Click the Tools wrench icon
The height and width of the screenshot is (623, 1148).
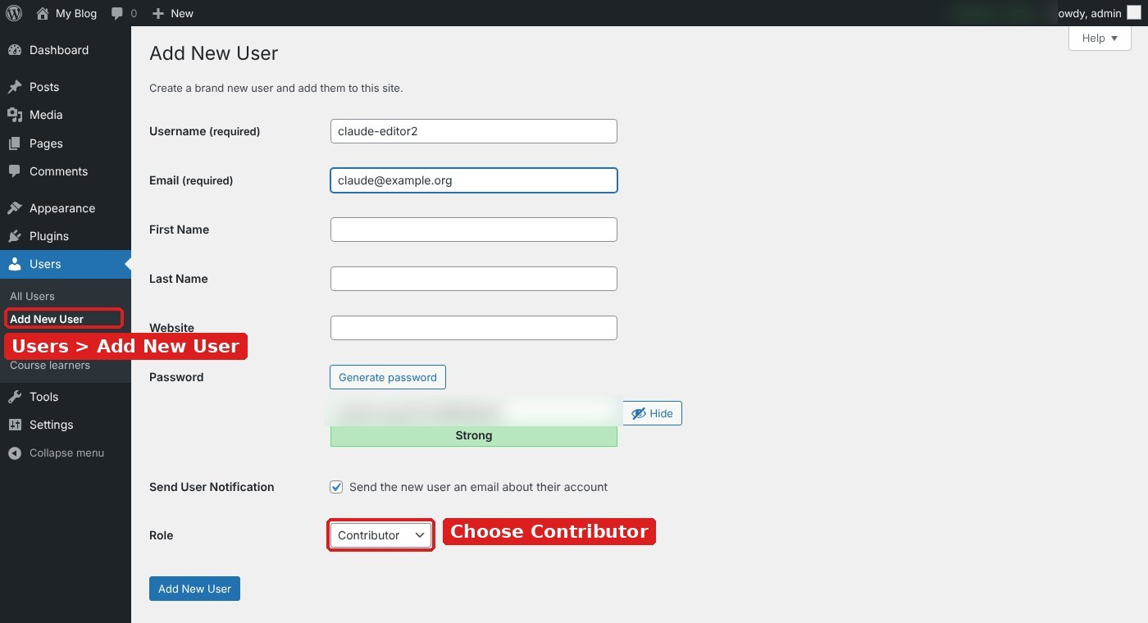[15, 397]
